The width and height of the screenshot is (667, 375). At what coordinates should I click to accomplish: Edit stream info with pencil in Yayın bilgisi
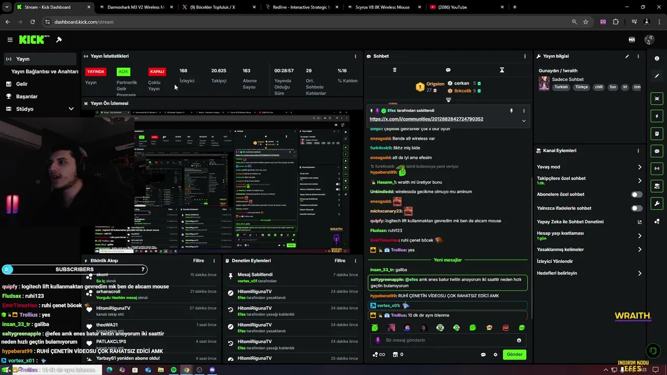click(x=627, y=56)
